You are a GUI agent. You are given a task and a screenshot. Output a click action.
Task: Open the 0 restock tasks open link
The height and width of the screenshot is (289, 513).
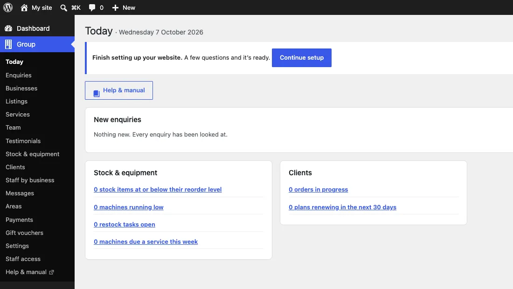(x=125, y=224)
